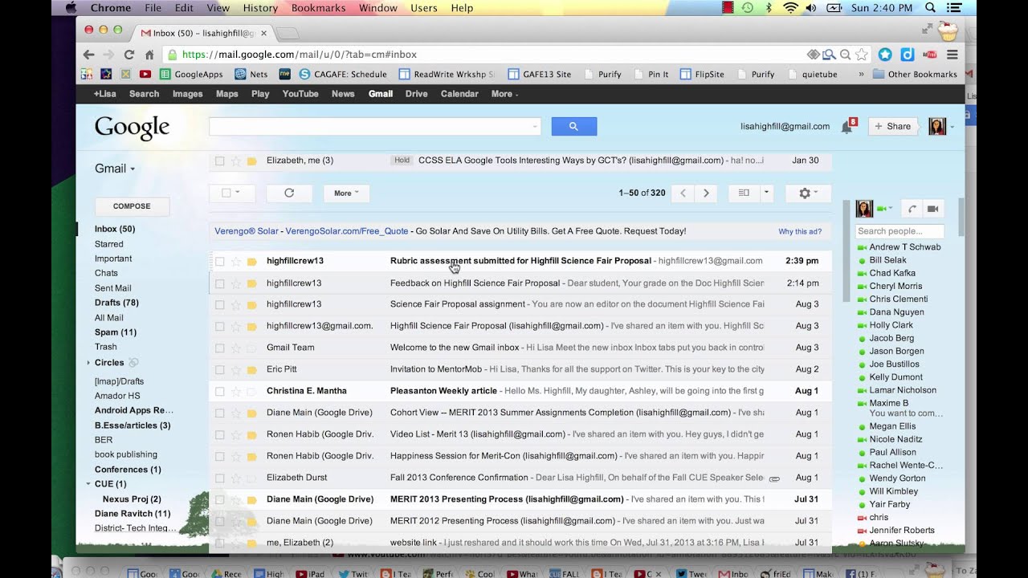Reload the page with Chrome's reload icon
The height and width of the screenshot is (578, 1028).
[128, 55]
